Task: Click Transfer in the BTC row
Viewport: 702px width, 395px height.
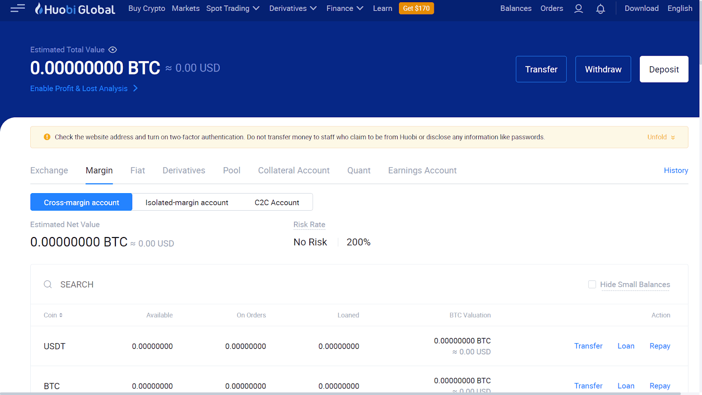Action: [588, 386]
